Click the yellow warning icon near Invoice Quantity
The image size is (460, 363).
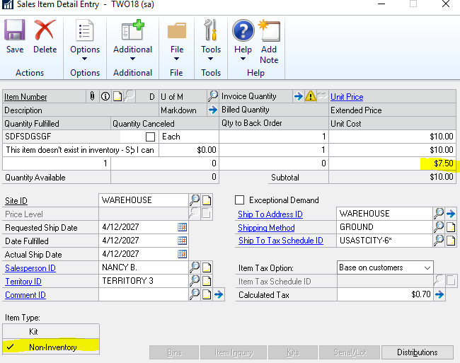(310, 96)
